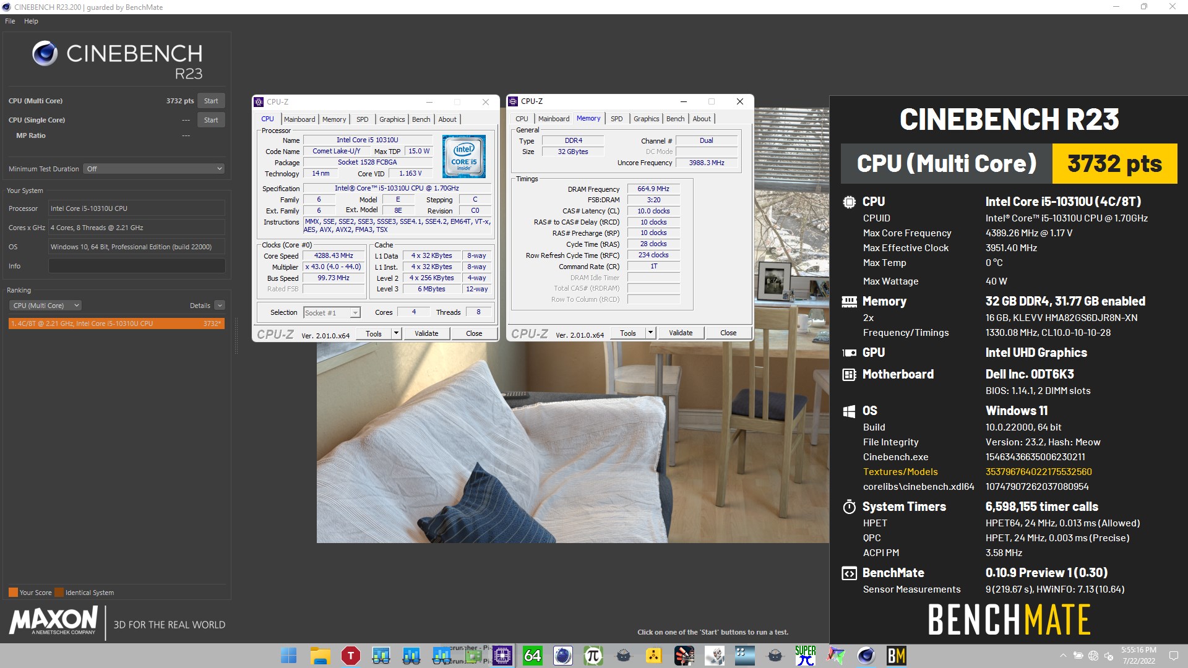Select the orange ranking entry 4C/8T i5-10310U
The width and height of the screenshot is (1188, 668).
pyautogui.click(x=116, y=323)
